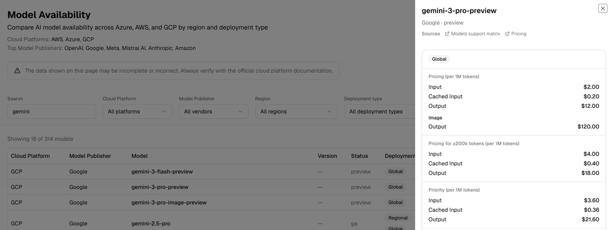Screen dimensions: 612x230
Task: Click the $0.20 Cached Input price
Action: [591, 97]
